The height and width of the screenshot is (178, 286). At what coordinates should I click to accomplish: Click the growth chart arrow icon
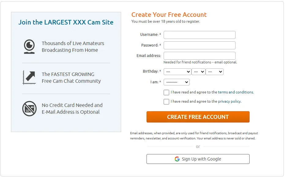[x=29, y=78]
